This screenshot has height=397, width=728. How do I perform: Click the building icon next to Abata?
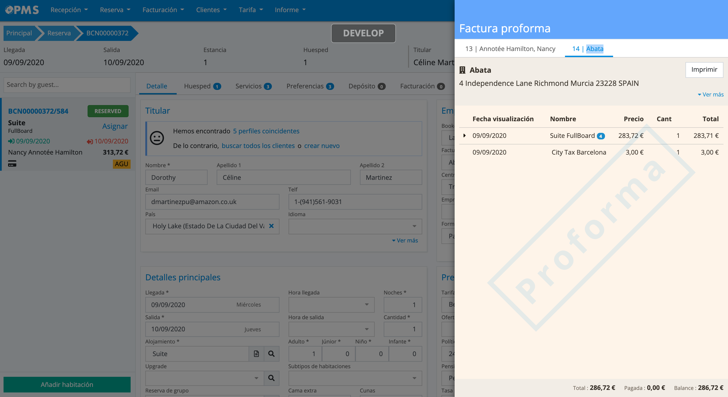click(462, 70)
